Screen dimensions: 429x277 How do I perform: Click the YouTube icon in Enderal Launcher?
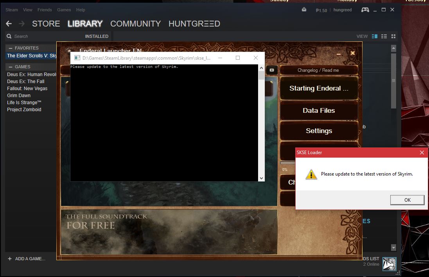coord(271,70)
